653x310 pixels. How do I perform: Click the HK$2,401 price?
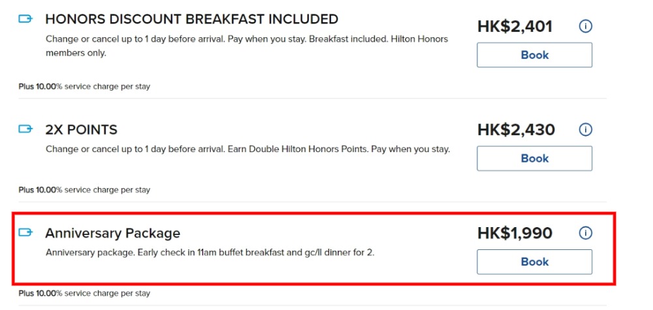point(515,26)
